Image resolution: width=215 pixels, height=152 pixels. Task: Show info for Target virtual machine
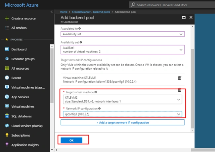(96, 92)
